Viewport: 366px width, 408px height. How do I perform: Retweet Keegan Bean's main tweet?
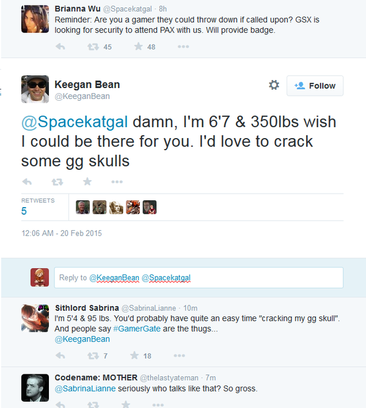pos(57,181)
